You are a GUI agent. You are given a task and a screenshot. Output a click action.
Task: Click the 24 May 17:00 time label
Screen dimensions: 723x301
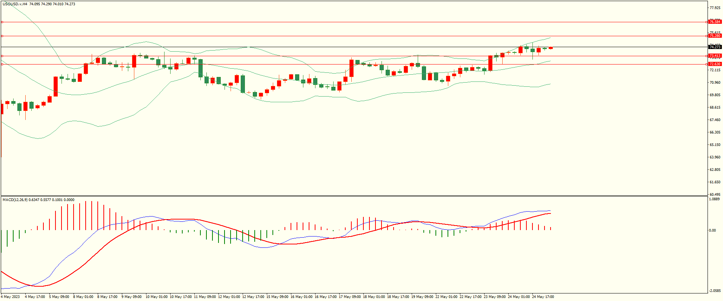coord(543,297)
